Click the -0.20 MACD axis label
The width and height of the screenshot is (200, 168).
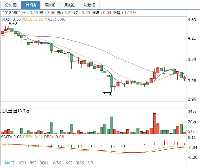pyautogui.click(x=192, y=158)
